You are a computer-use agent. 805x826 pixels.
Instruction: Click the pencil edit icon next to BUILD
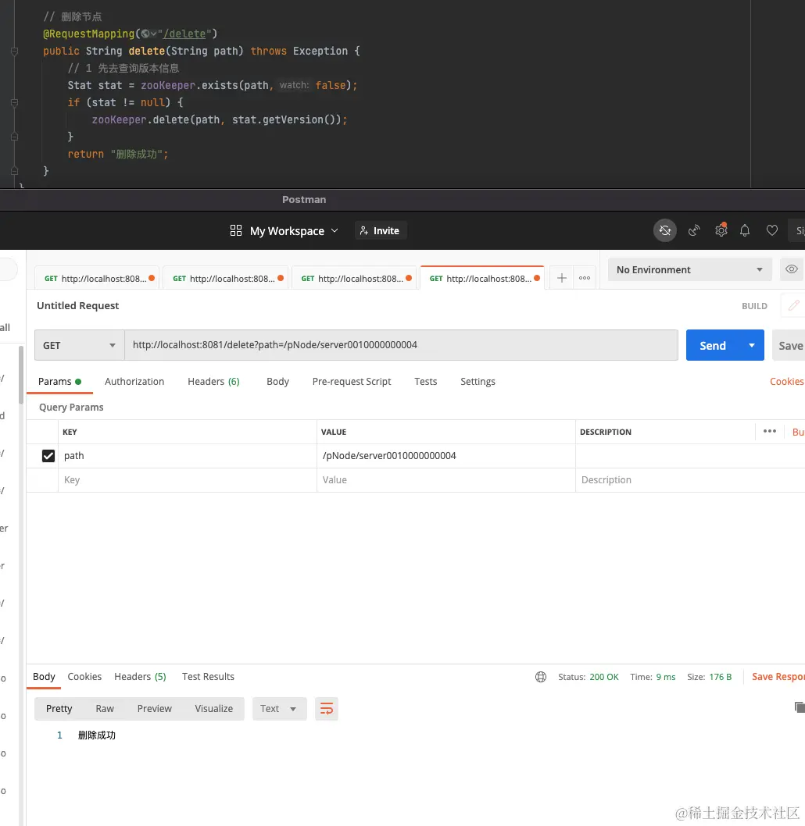click(793, 305)
